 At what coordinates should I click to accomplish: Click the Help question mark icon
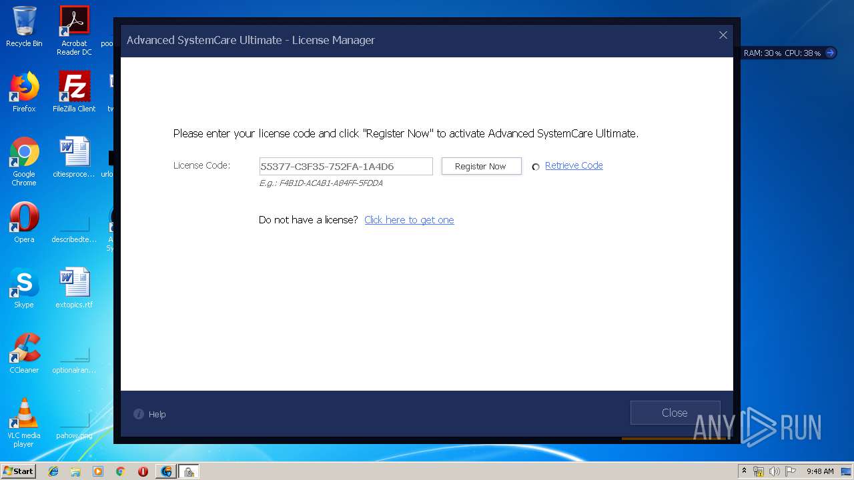pos(139,414)
